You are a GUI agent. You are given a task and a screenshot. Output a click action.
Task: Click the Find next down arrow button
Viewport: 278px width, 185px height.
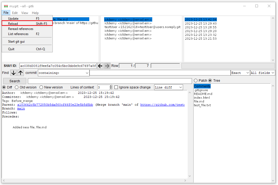[x=14, y=73]
